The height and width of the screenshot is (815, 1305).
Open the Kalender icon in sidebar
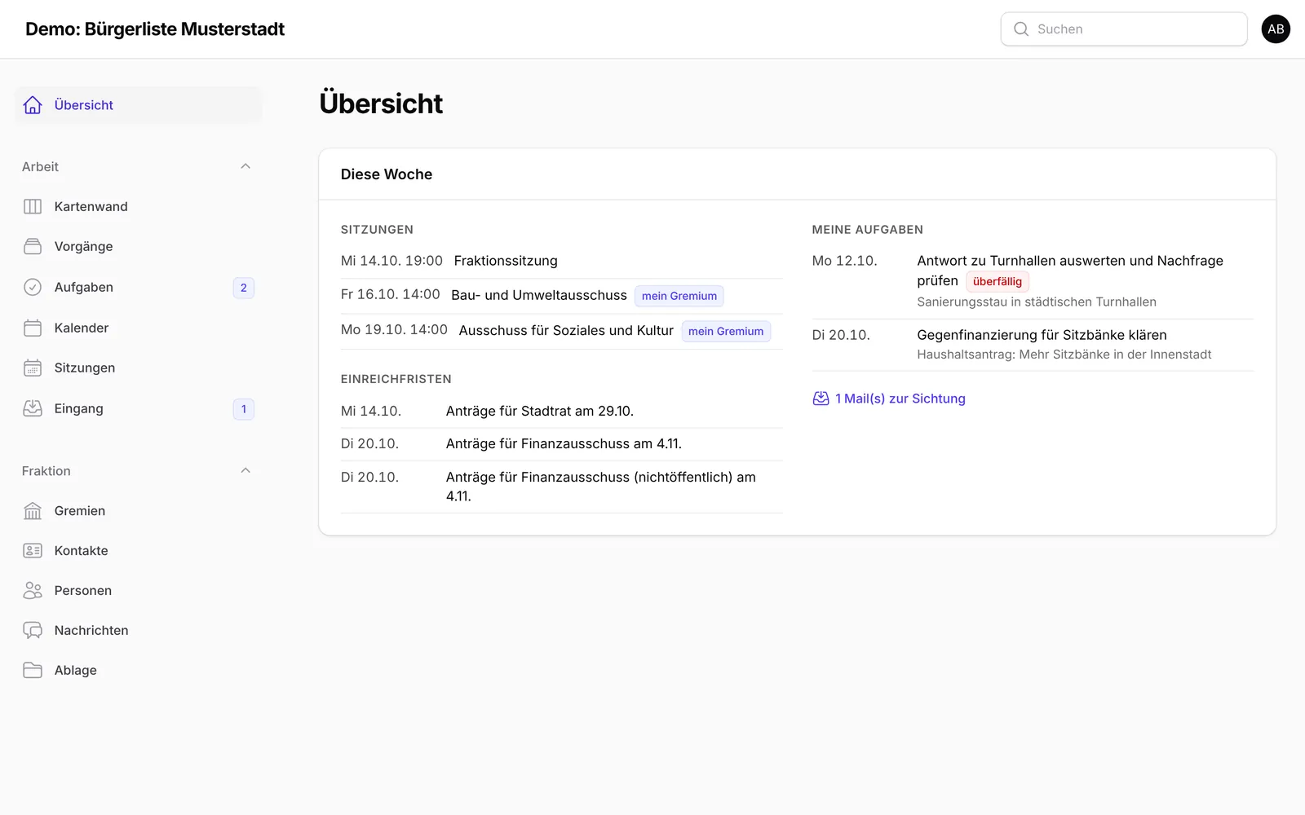33,328
